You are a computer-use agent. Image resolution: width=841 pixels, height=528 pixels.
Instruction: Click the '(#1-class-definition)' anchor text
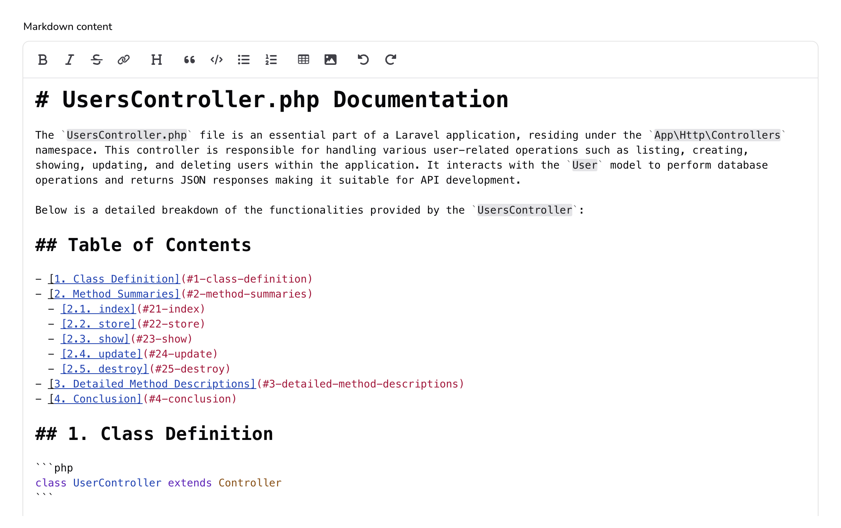point(247,279)
